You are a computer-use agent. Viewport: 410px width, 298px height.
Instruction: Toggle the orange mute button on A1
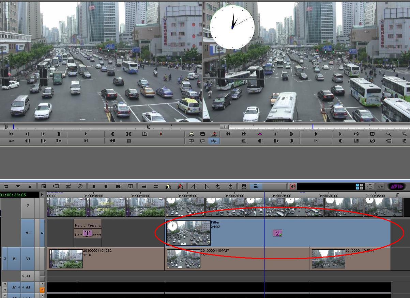coord(42,289)
